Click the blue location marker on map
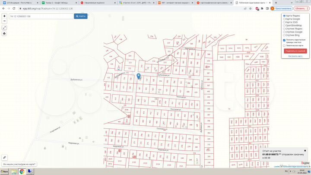This screenshot has width=311, height=175. click(139, 76)
